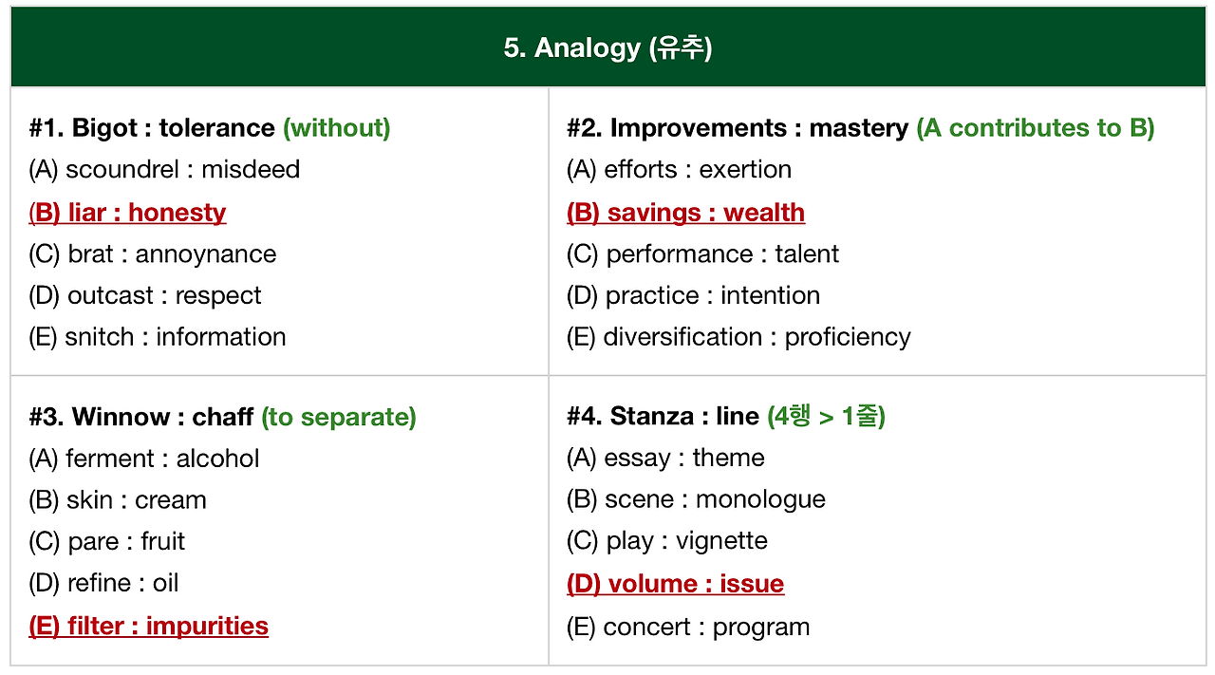Choose option '(A) ferment : alcohol'
Screen dimensions: 1215x675
pos(144,459)
